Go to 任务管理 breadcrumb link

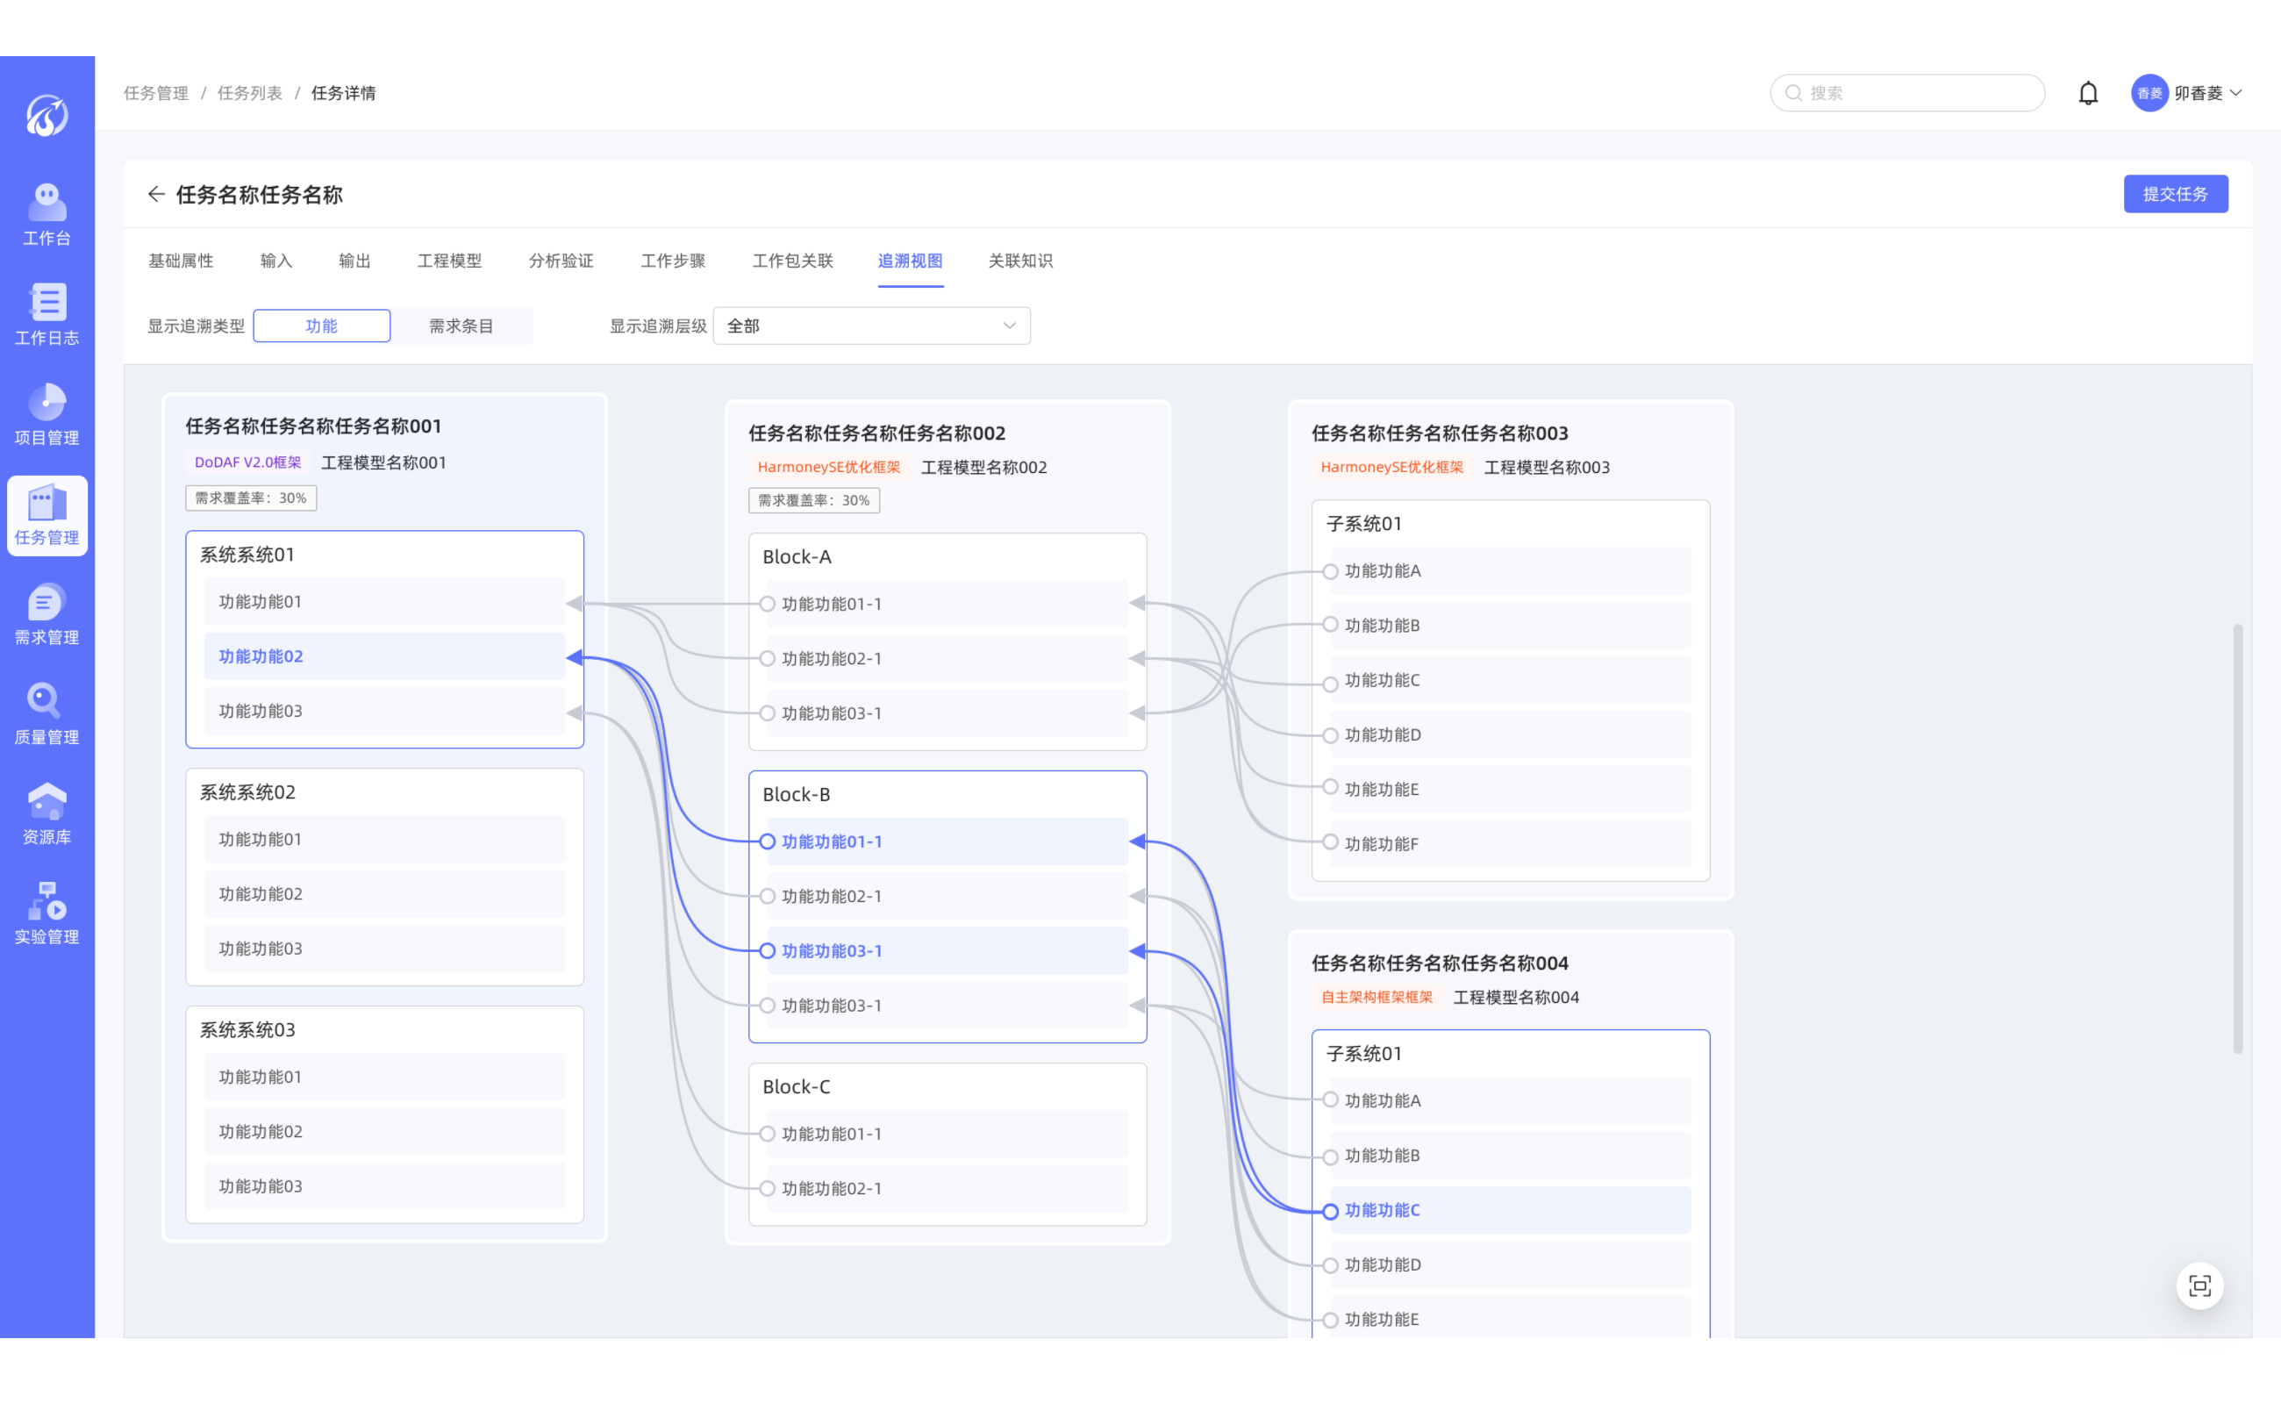click(x=155, y=93)
